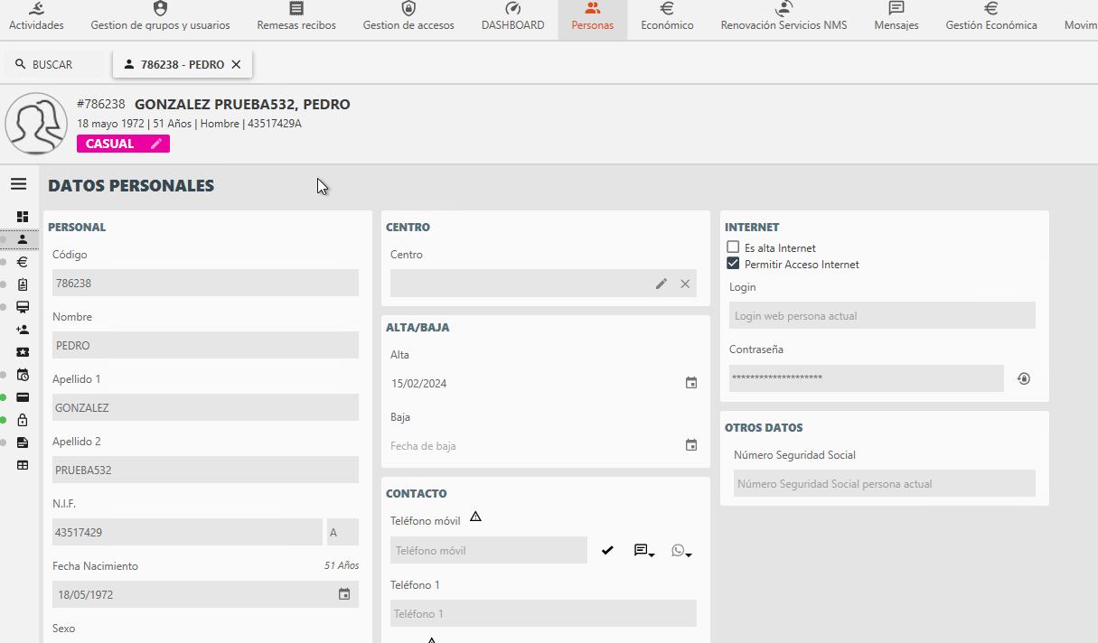Open the ID badge sidebar section
The height and width of the screenshot is (643, 1098).
pyautogui.click(x=23, y=284)
